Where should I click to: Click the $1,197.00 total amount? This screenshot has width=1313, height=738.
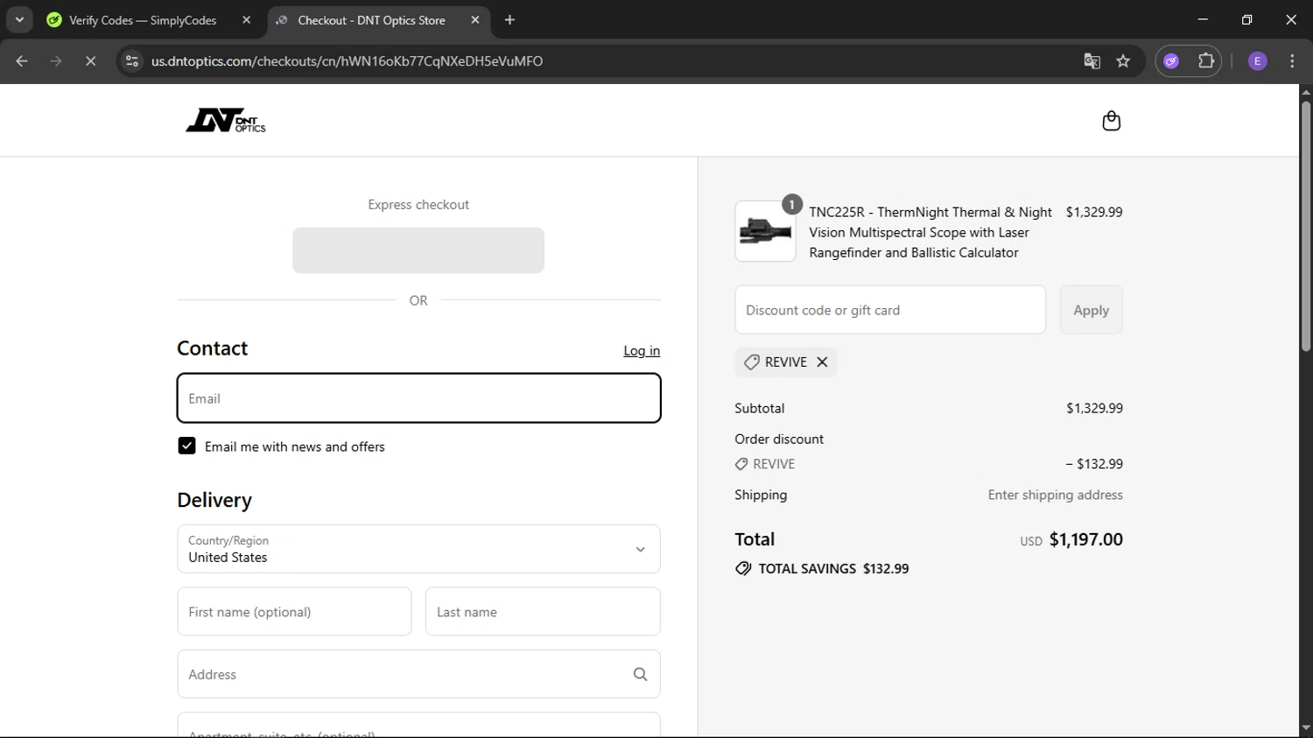pos(1085,539)
